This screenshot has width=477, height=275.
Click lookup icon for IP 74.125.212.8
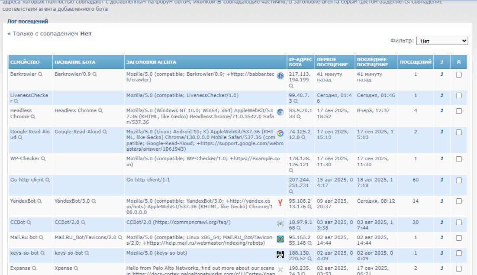pyautogui.click(x=303, y=138)
